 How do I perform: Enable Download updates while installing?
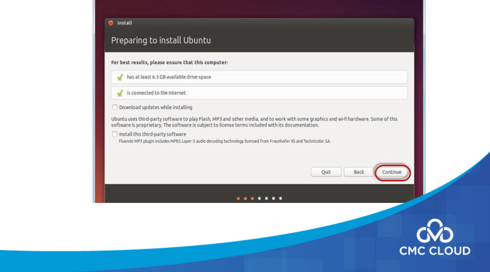click(115, 107)
